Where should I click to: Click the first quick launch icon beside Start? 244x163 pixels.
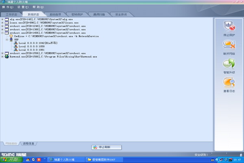28,160
